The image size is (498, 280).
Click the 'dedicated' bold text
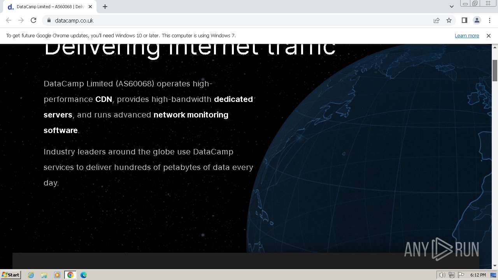pyautogui.click(x=233, y=99)
